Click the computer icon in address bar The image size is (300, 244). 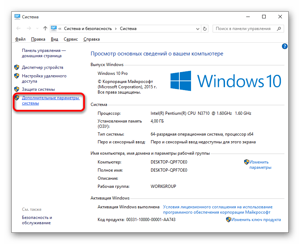54,29
